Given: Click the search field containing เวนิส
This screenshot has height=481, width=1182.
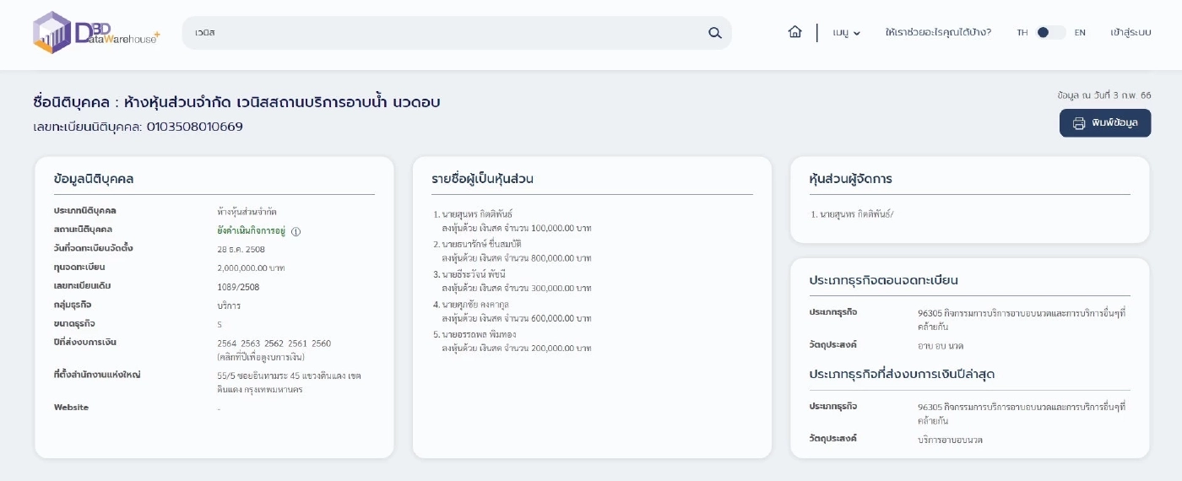Looking at the screenshot, I should pyautogui.click(x=447, y=33).
